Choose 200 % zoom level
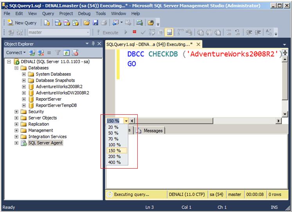Viewport: 292px width, 212px height. click(117, 157)
